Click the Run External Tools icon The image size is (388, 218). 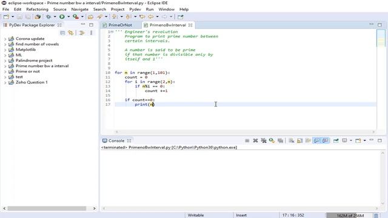[76, 17]
